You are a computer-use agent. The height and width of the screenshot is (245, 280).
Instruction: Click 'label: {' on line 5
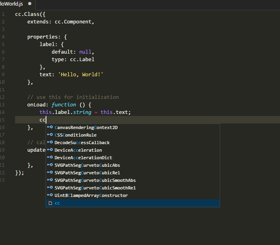(x=52, y=44)
